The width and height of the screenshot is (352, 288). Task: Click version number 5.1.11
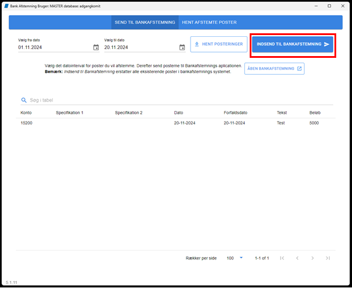click(12, 282)
